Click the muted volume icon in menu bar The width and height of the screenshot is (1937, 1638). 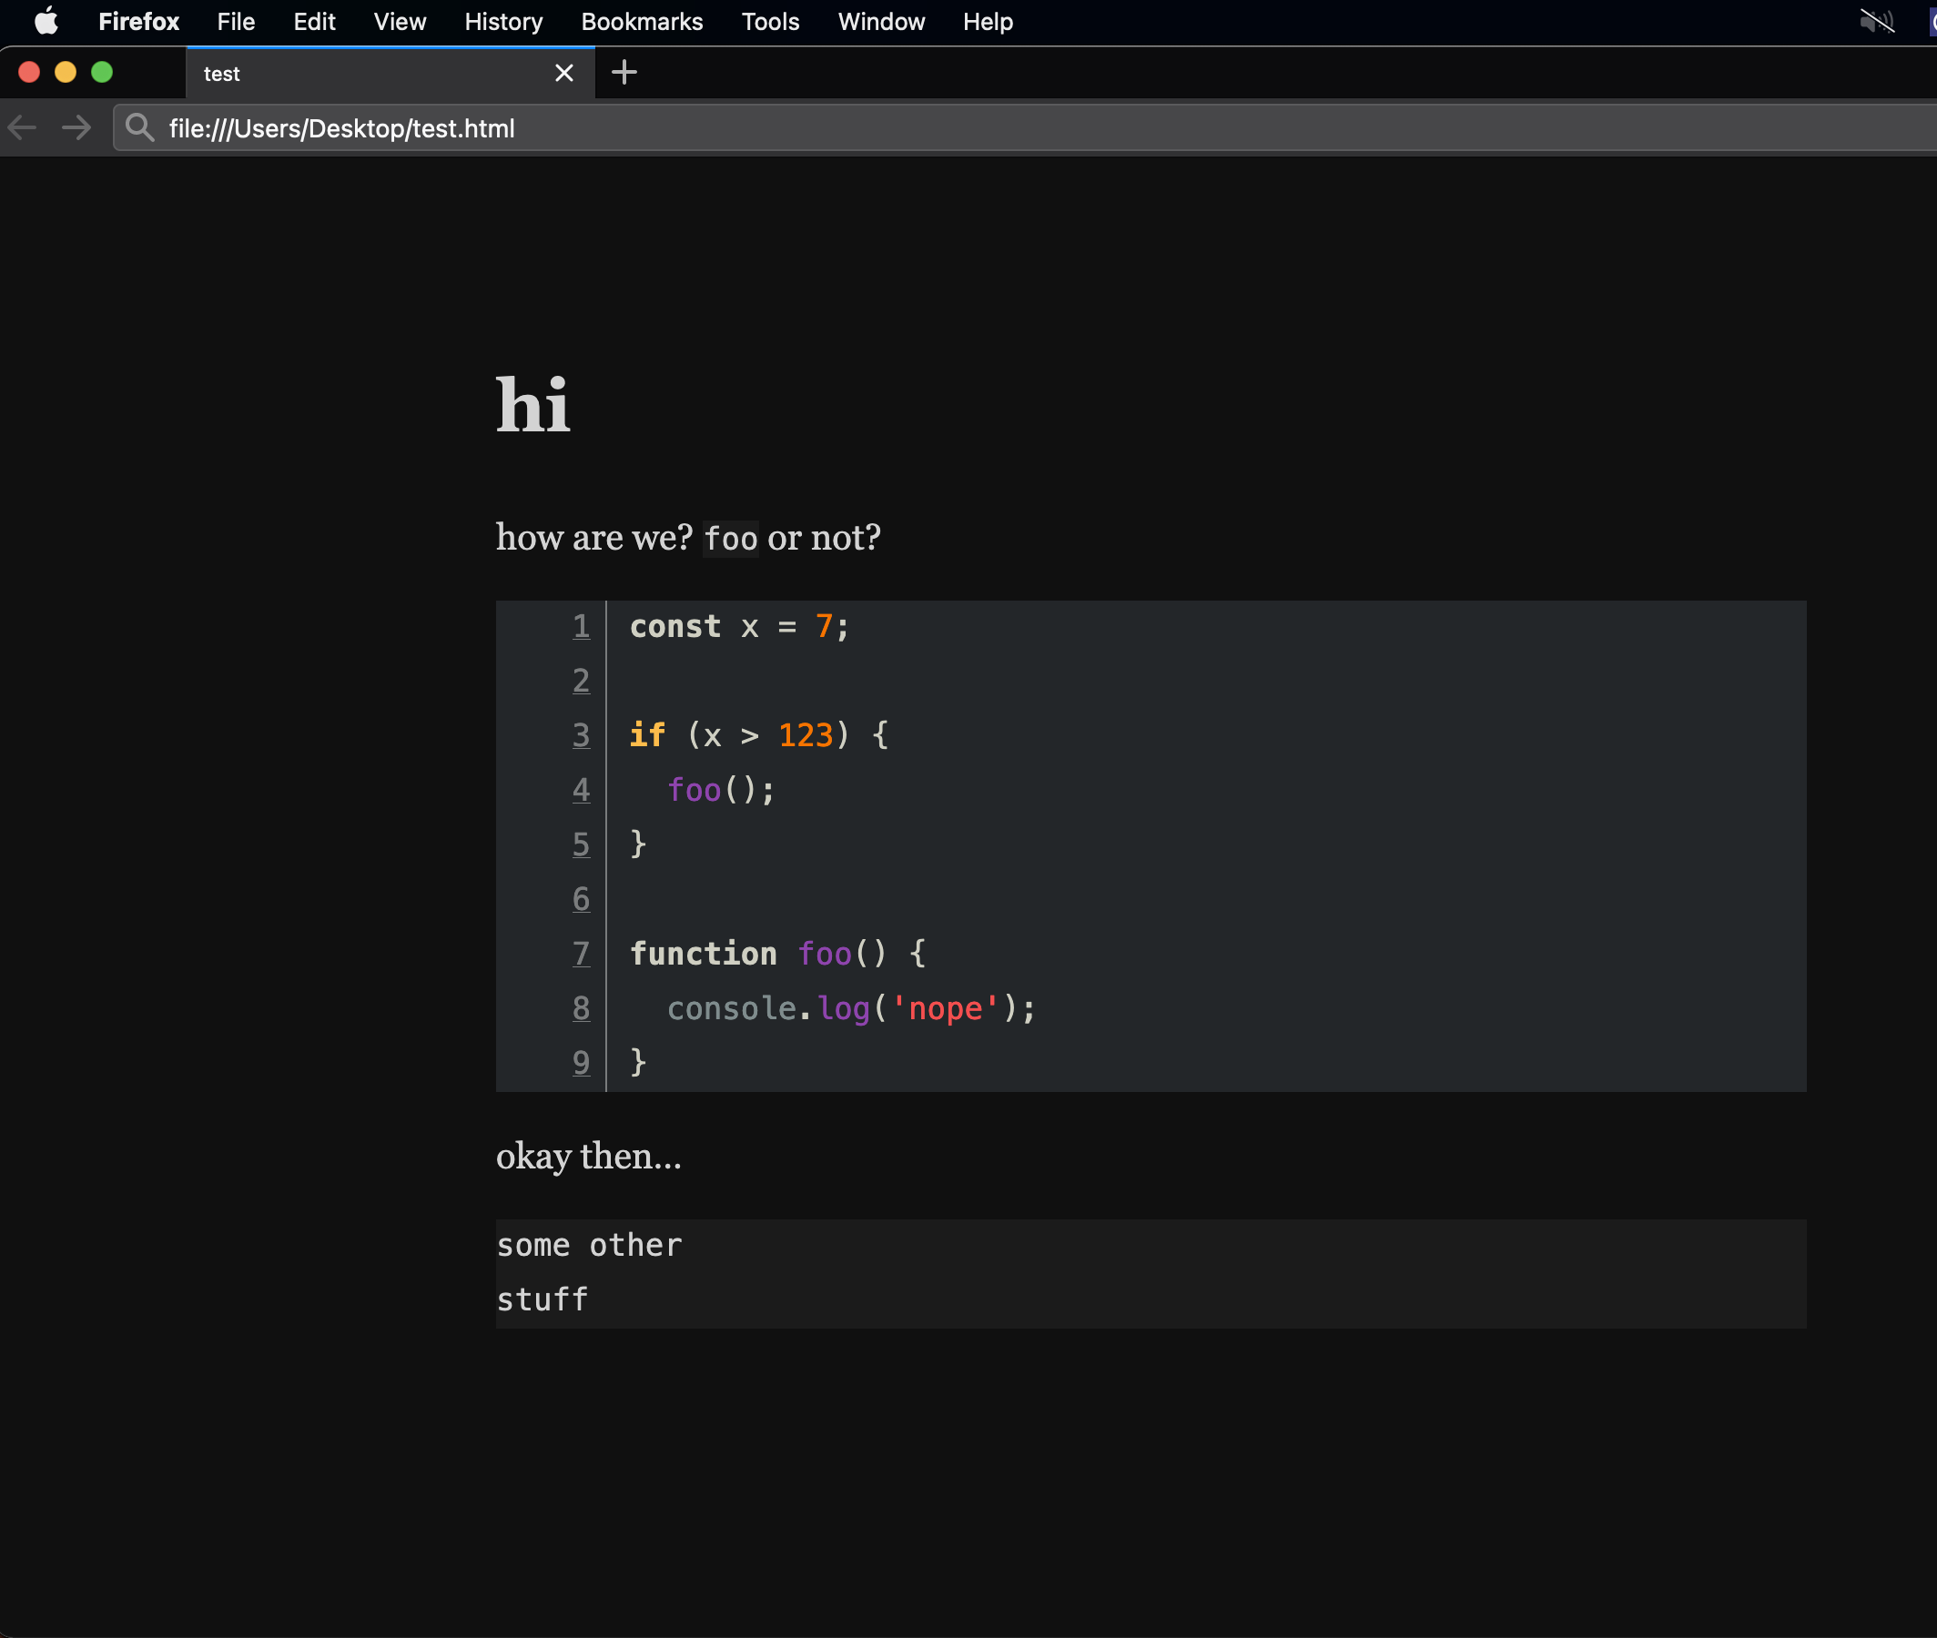[x=1877, y=21]
